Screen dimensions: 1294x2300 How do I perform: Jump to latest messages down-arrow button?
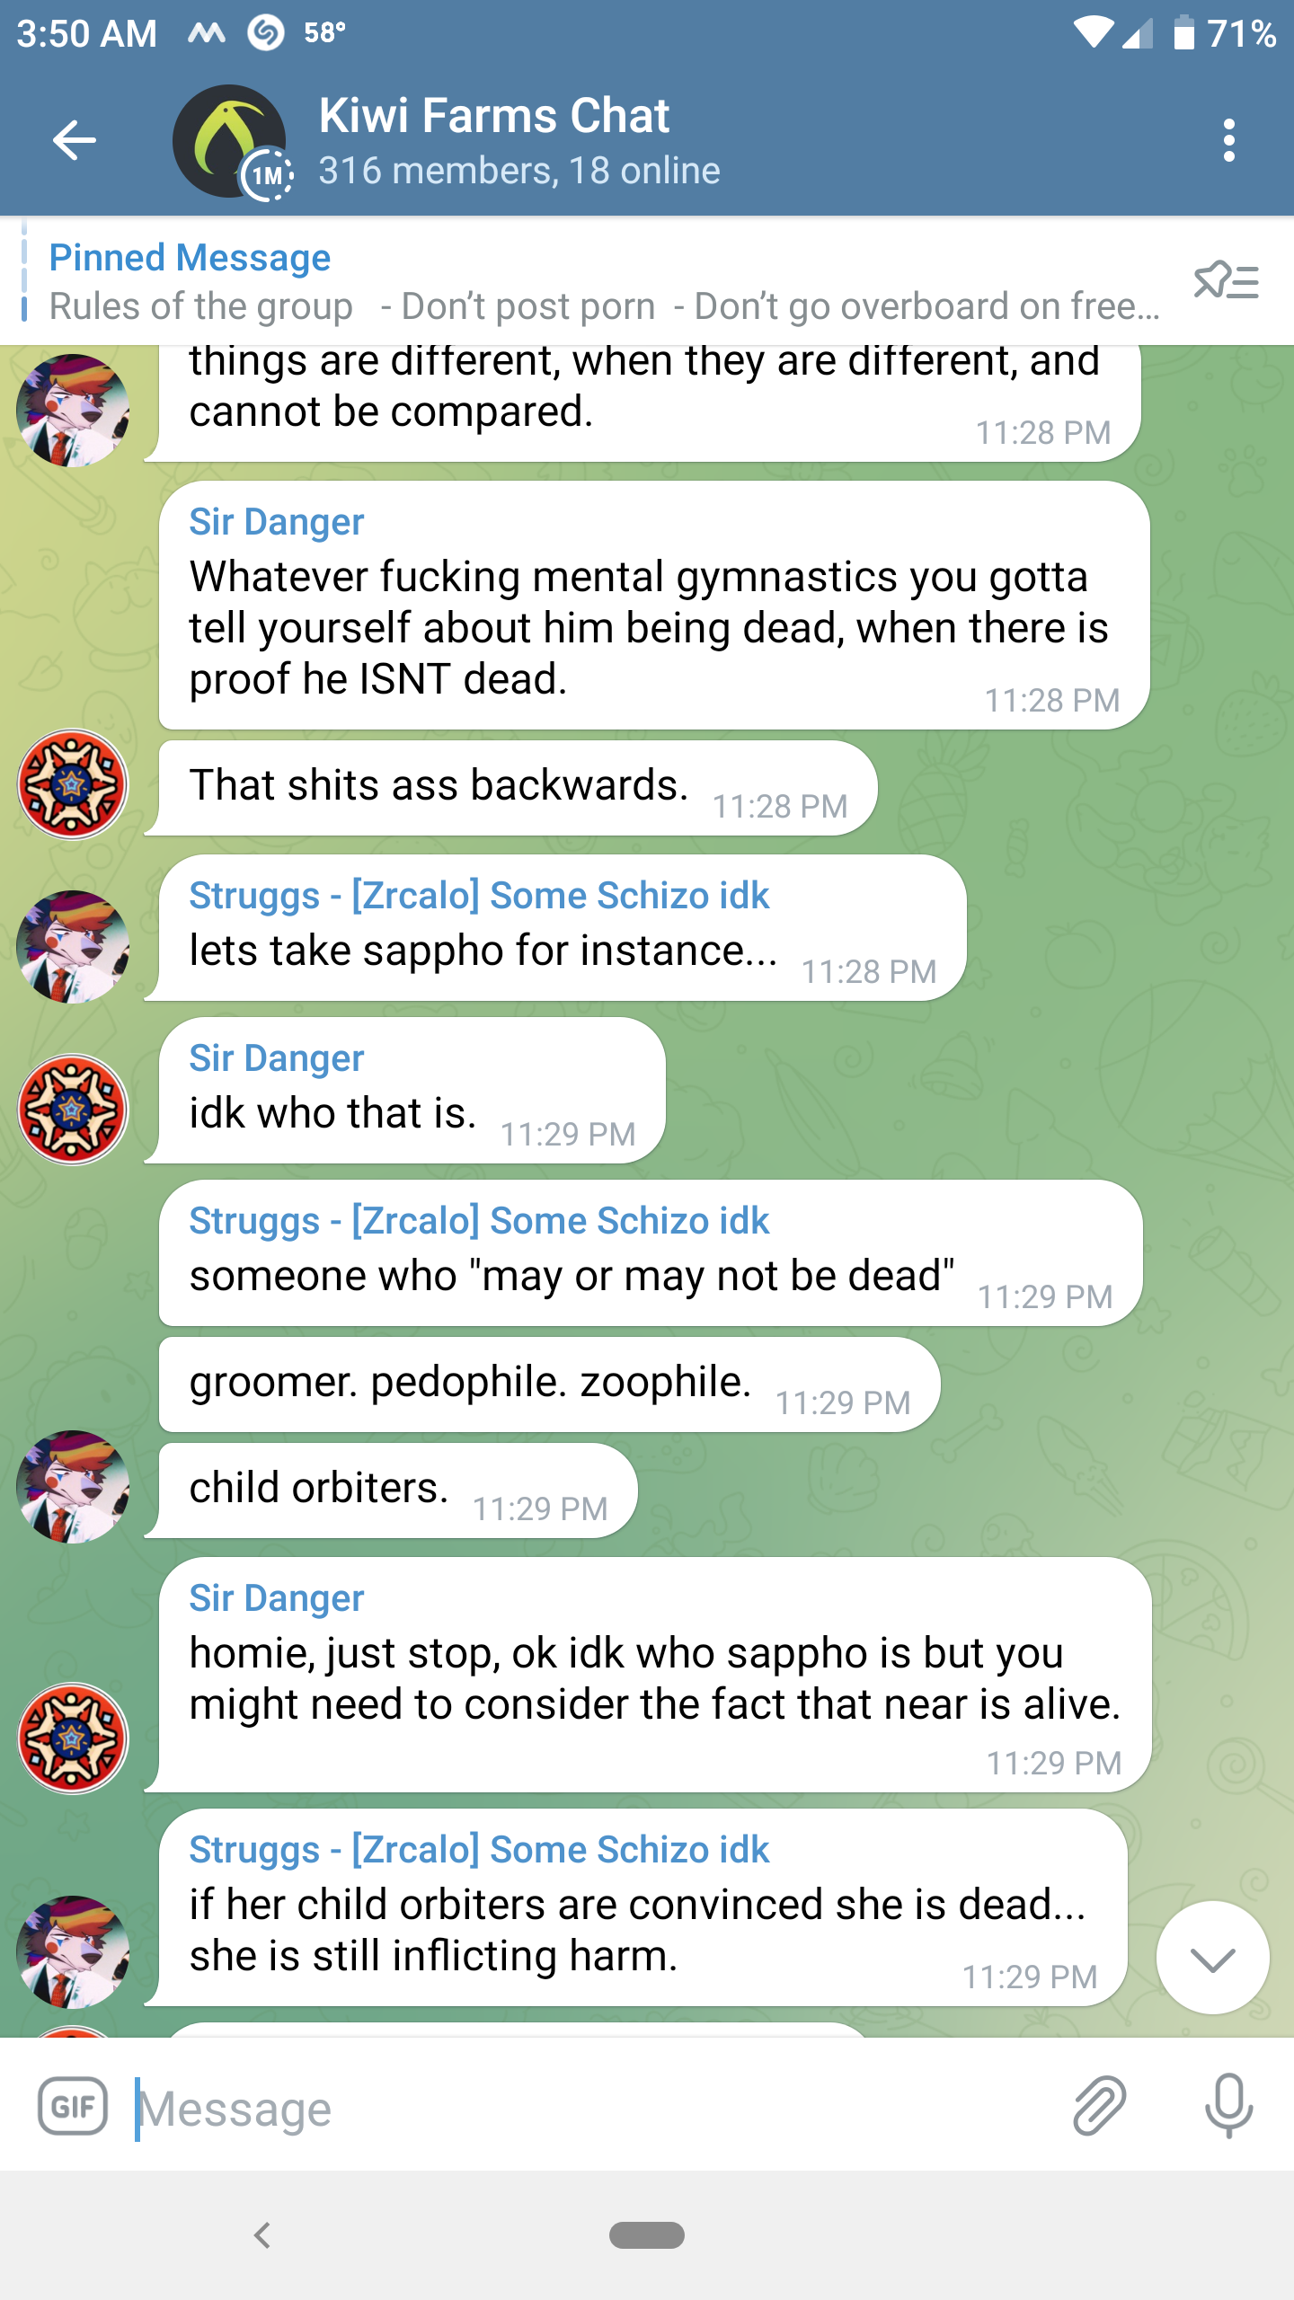(x=1212, y=1958)
